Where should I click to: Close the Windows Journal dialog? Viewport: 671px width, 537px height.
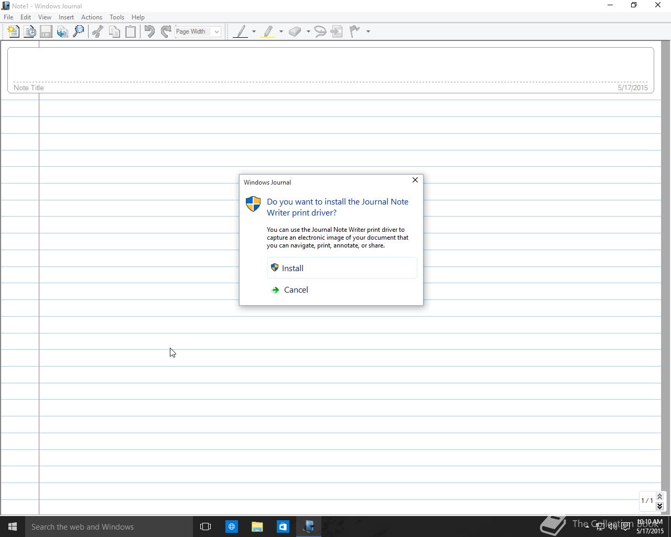(415, 180)
